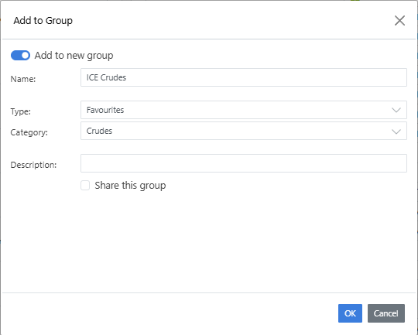Click the Category: field label
418x335 pixels.
(29, 132)
